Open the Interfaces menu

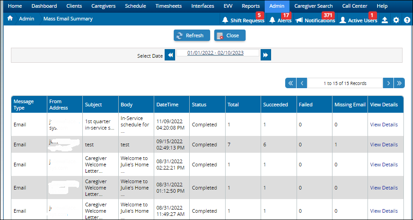[x=203, y=6]
